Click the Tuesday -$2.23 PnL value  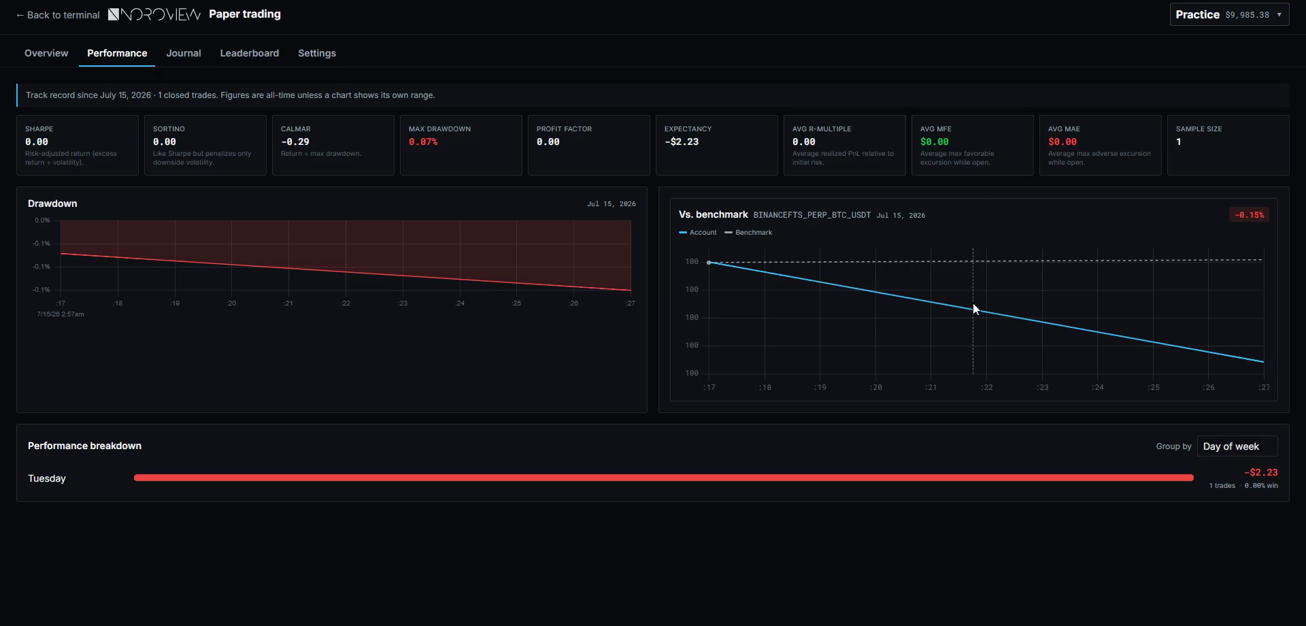click(x=1261, y=472)
